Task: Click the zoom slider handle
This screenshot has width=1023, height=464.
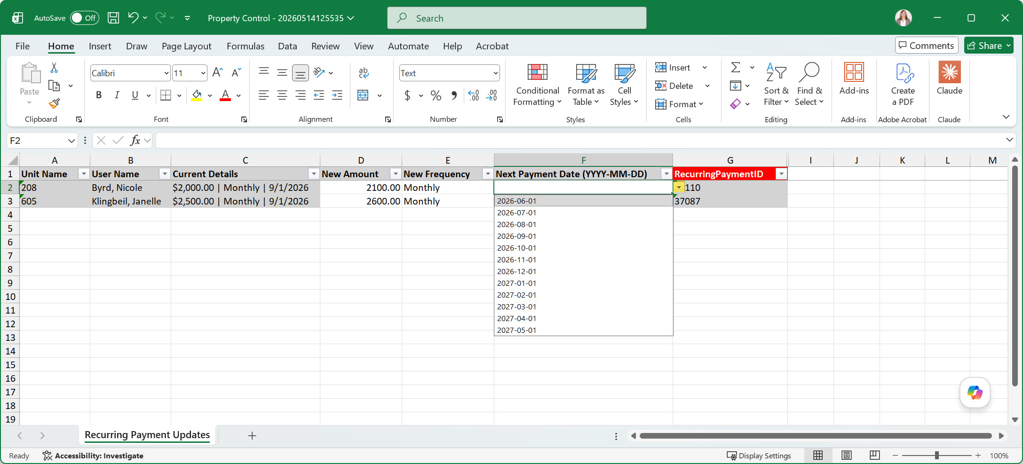Action: pyautogui.click(x=937, y=455)
